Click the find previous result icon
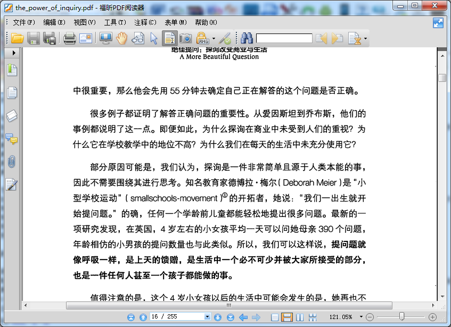Image resolution: width=451 pixels, height=327 pixels. pos(321,38)
